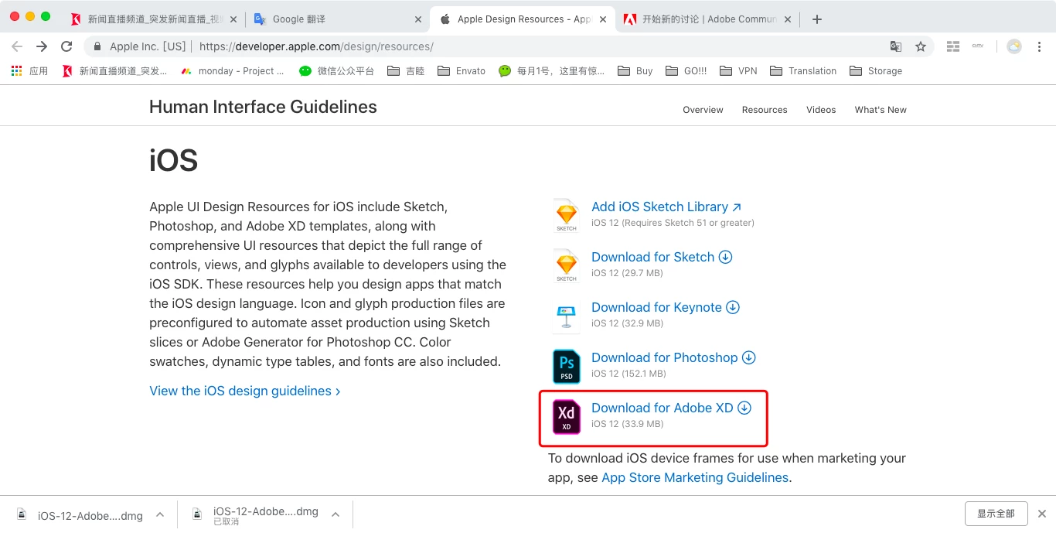The image size is (1056, 533).
Task: Go back to the previous page
Action: [17, 46]
